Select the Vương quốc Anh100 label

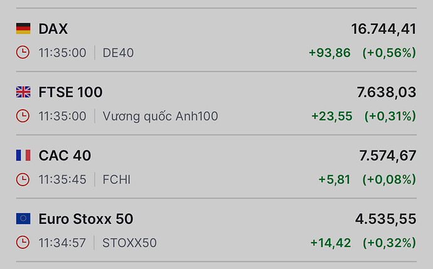coord(160,116)
